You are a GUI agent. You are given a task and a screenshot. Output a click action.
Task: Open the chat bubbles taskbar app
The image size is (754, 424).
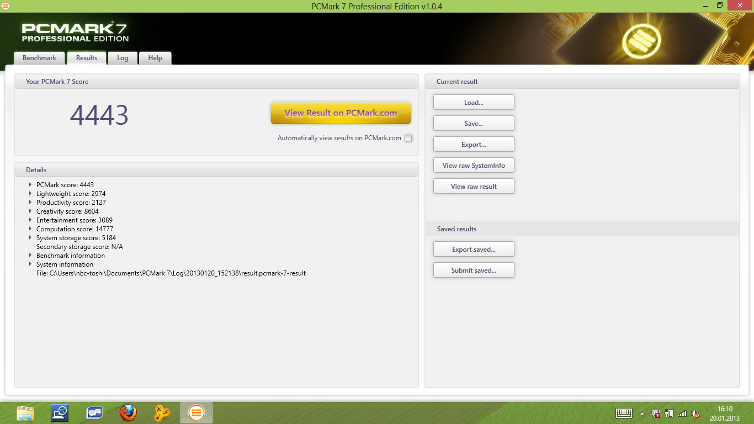94,413
